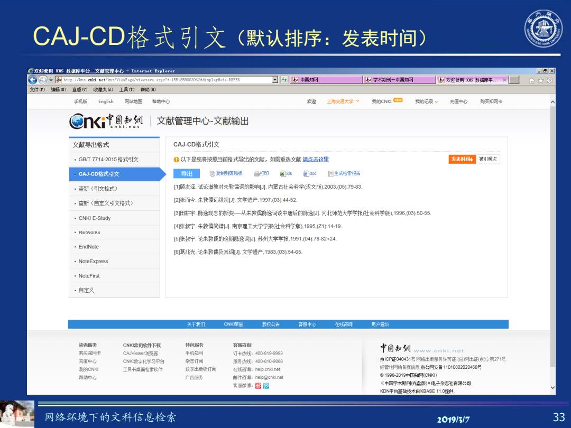Image resolution: width=571 pixels, height=428 pixels.
Task: Open the 编辑(E) menu
Action: pyautogui.click(x=58, y=89)
